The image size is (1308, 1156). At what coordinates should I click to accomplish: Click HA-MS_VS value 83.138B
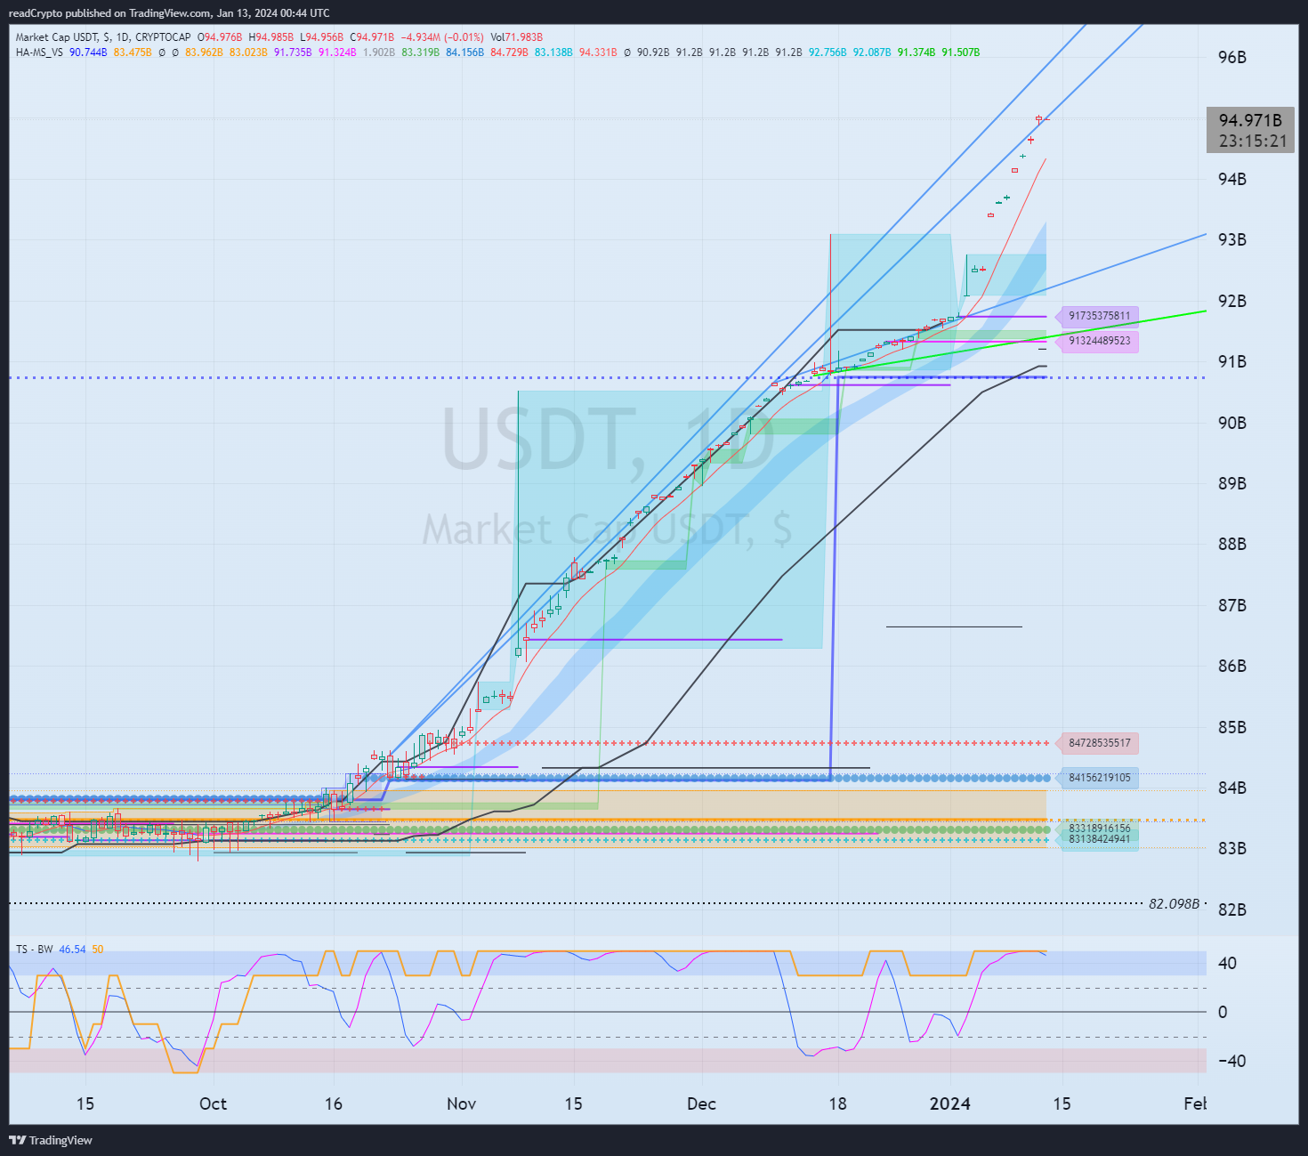click(553, 53)
